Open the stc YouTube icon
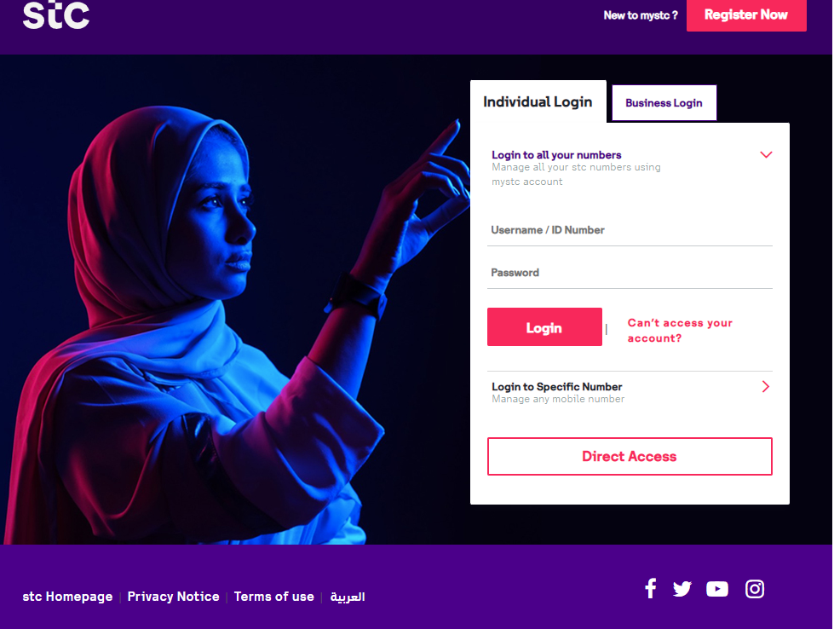The image size is (834, 629). tap(717, 589)
